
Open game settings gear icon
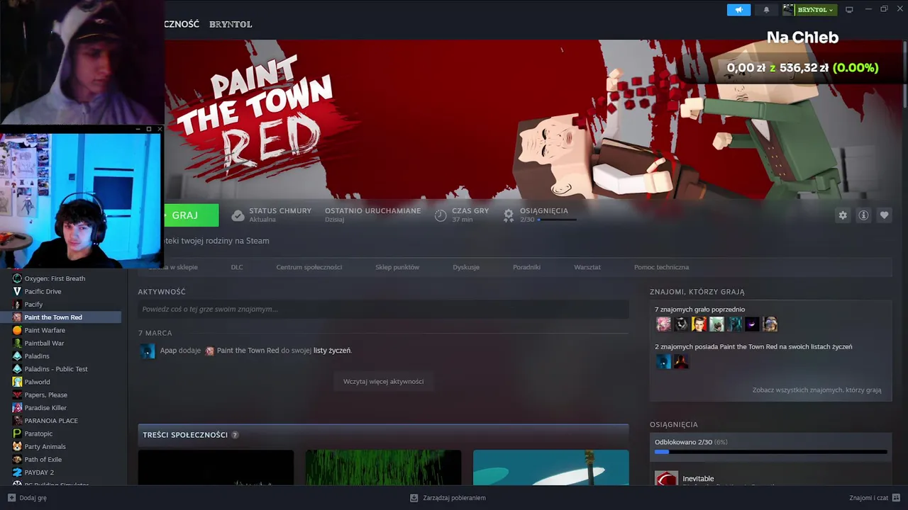click(843, 215)
